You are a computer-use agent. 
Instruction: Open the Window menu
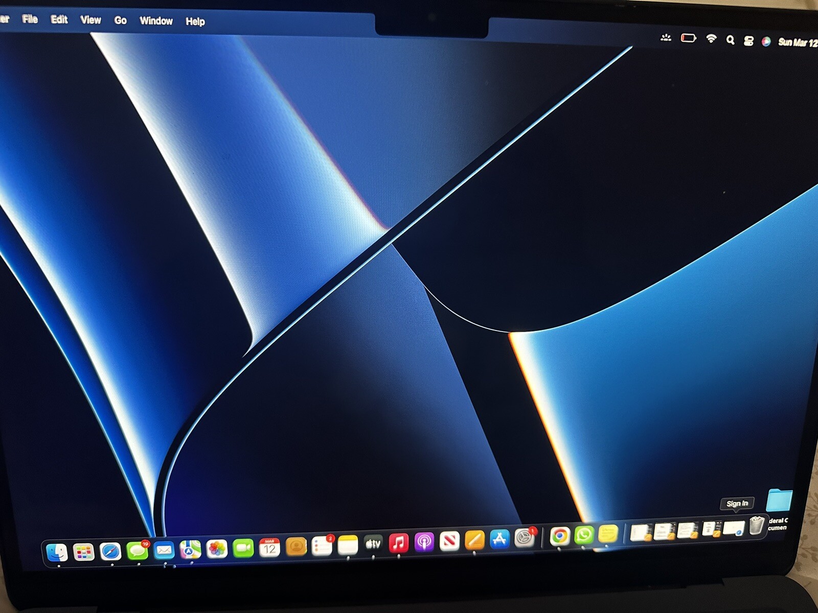[x=156, y=21]
